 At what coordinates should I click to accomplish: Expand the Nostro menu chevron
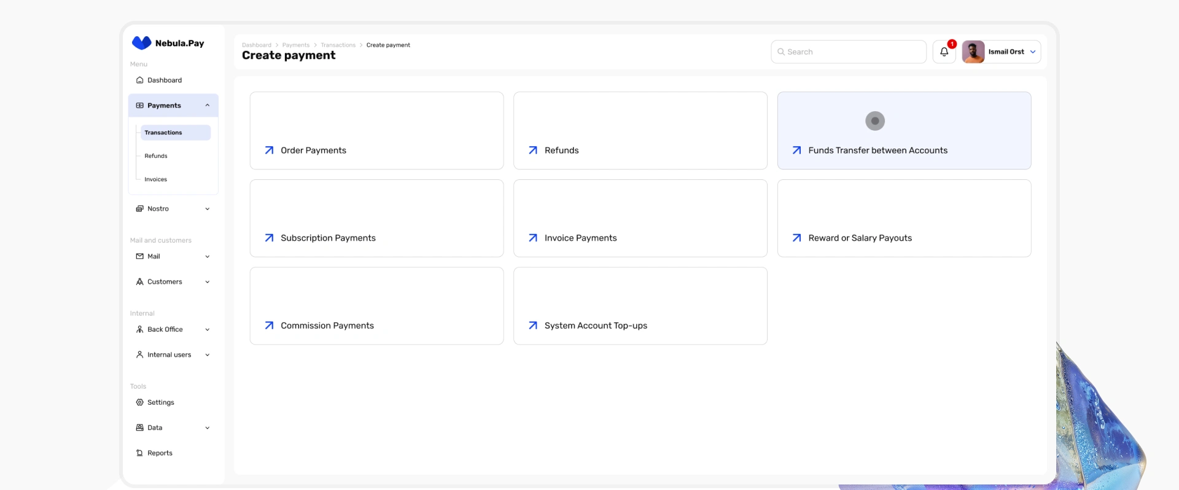click(x=208, y=209)
